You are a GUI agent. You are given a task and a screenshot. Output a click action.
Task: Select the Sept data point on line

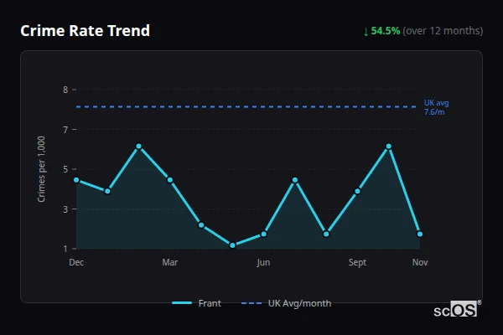[x=357, y=191]
